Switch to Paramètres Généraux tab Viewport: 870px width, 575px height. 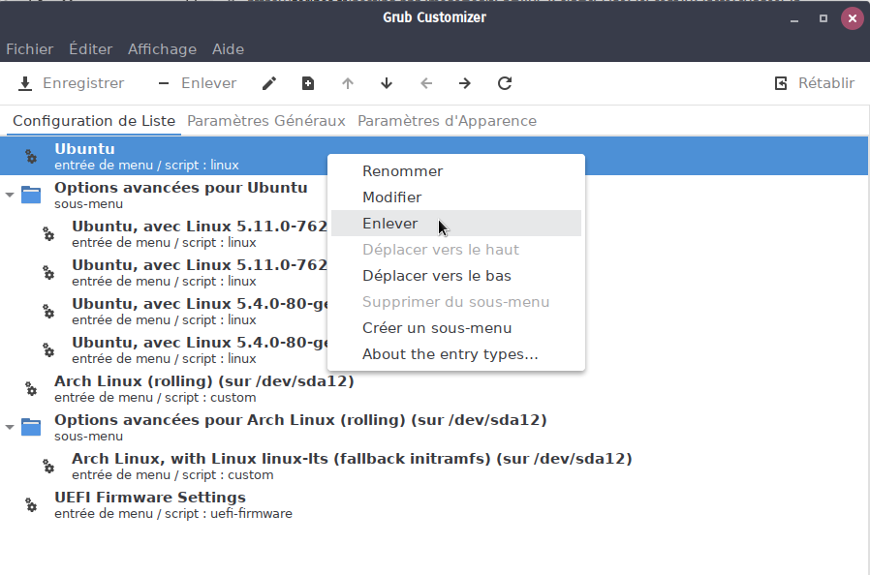pyautogui.click(x=265, y=121)
